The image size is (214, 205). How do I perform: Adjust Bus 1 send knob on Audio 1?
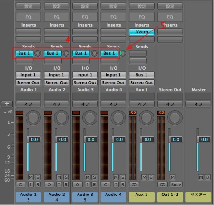point(38,53)
